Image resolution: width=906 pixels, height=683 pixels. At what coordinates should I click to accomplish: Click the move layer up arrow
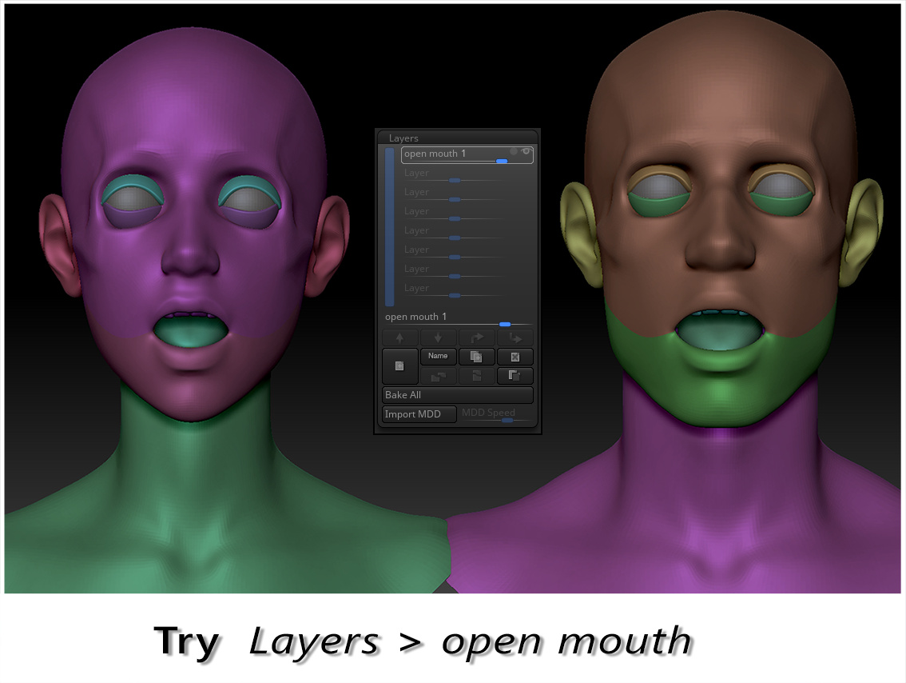point(399,338)
